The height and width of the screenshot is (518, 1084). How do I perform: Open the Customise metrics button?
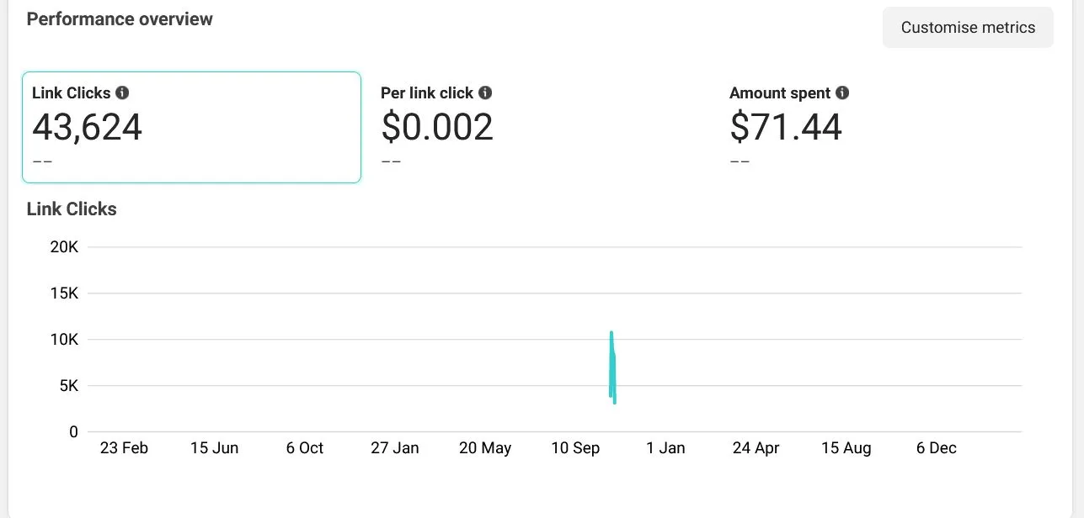(968, 28)
